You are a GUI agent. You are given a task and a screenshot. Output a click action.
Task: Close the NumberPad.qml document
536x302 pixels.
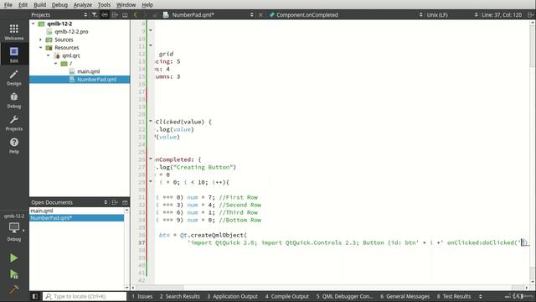[x=260, y=15]
